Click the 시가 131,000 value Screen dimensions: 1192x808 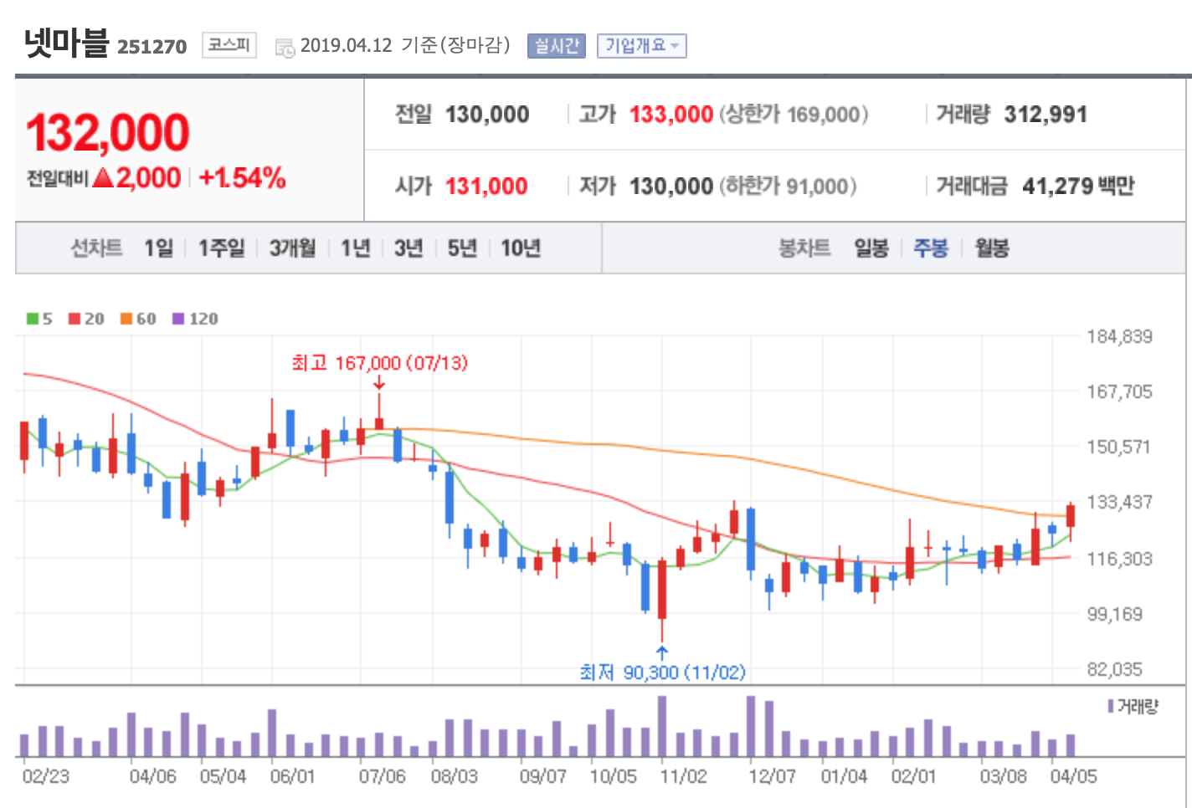(x=486, y=186)
